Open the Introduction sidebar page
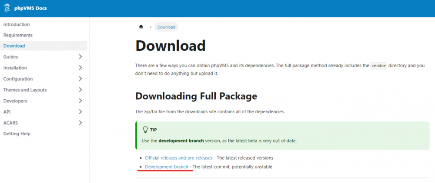Image resolution: width=435 pixels, height=183 pixels. [17, 24]
